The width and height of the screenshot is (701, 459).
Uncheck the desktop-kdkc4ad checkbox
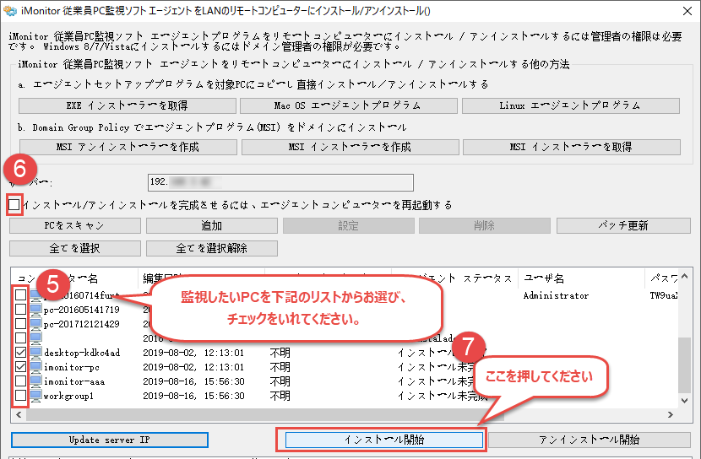pyautogui.click(x=21, y=353)
